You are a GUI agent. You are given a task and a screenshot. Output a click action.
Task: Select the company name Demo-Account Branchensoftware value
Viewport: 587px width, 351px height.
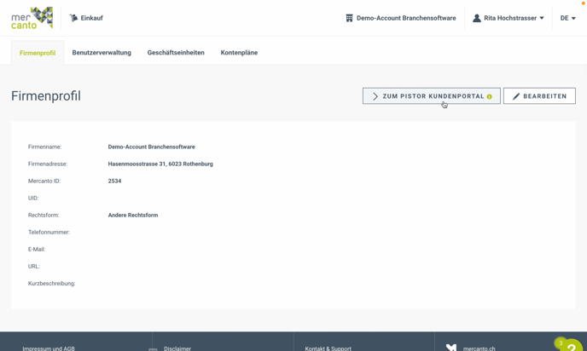152,147
